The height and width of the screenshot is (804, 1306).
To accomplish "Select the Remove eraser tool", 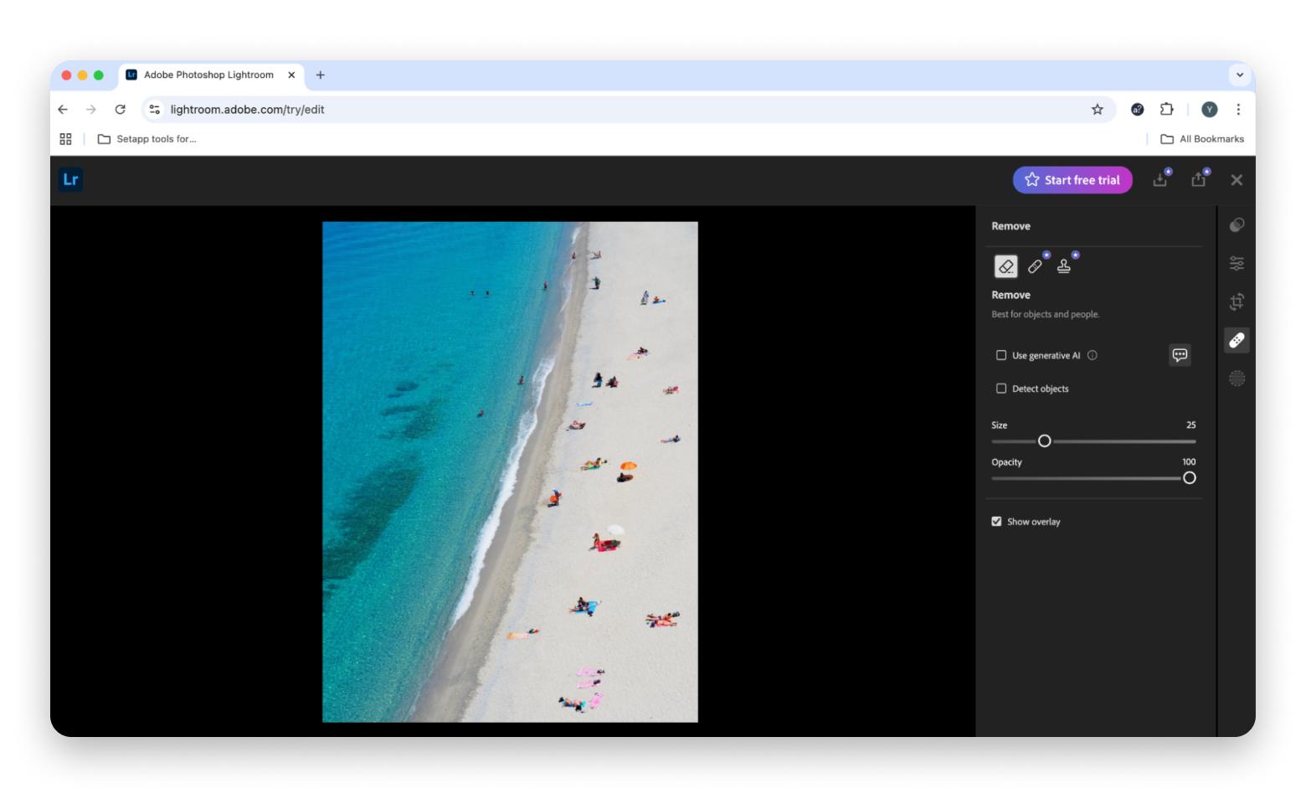I will (1005, 266).
